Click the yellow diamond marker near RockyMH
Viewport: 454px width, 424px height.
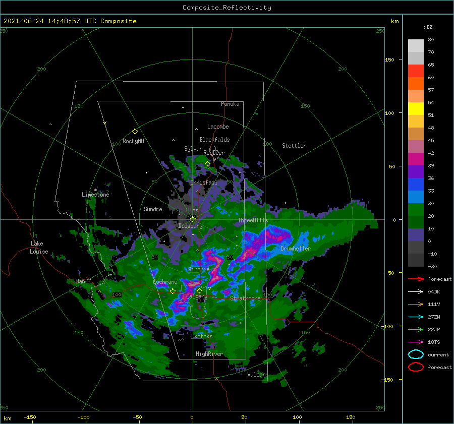(x=135, y=132)
